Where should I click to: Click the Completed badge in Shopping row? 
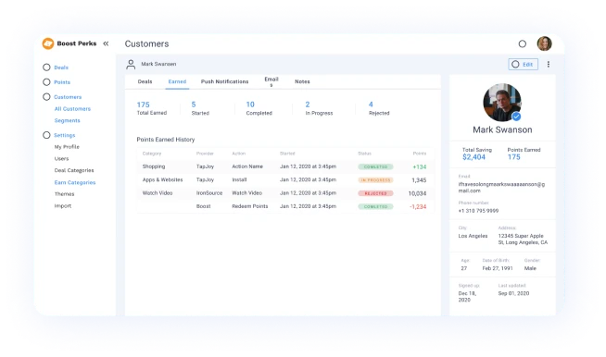(375, 166)
